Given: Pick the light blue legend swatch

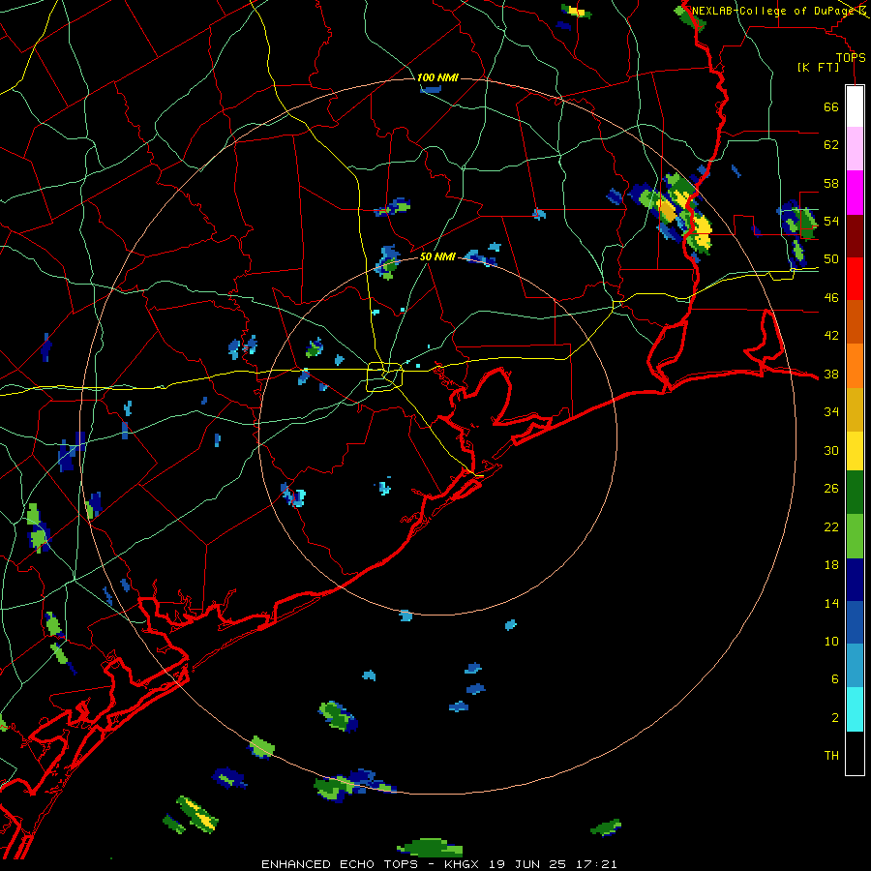Looking at the screenshot, I should 855,666.
